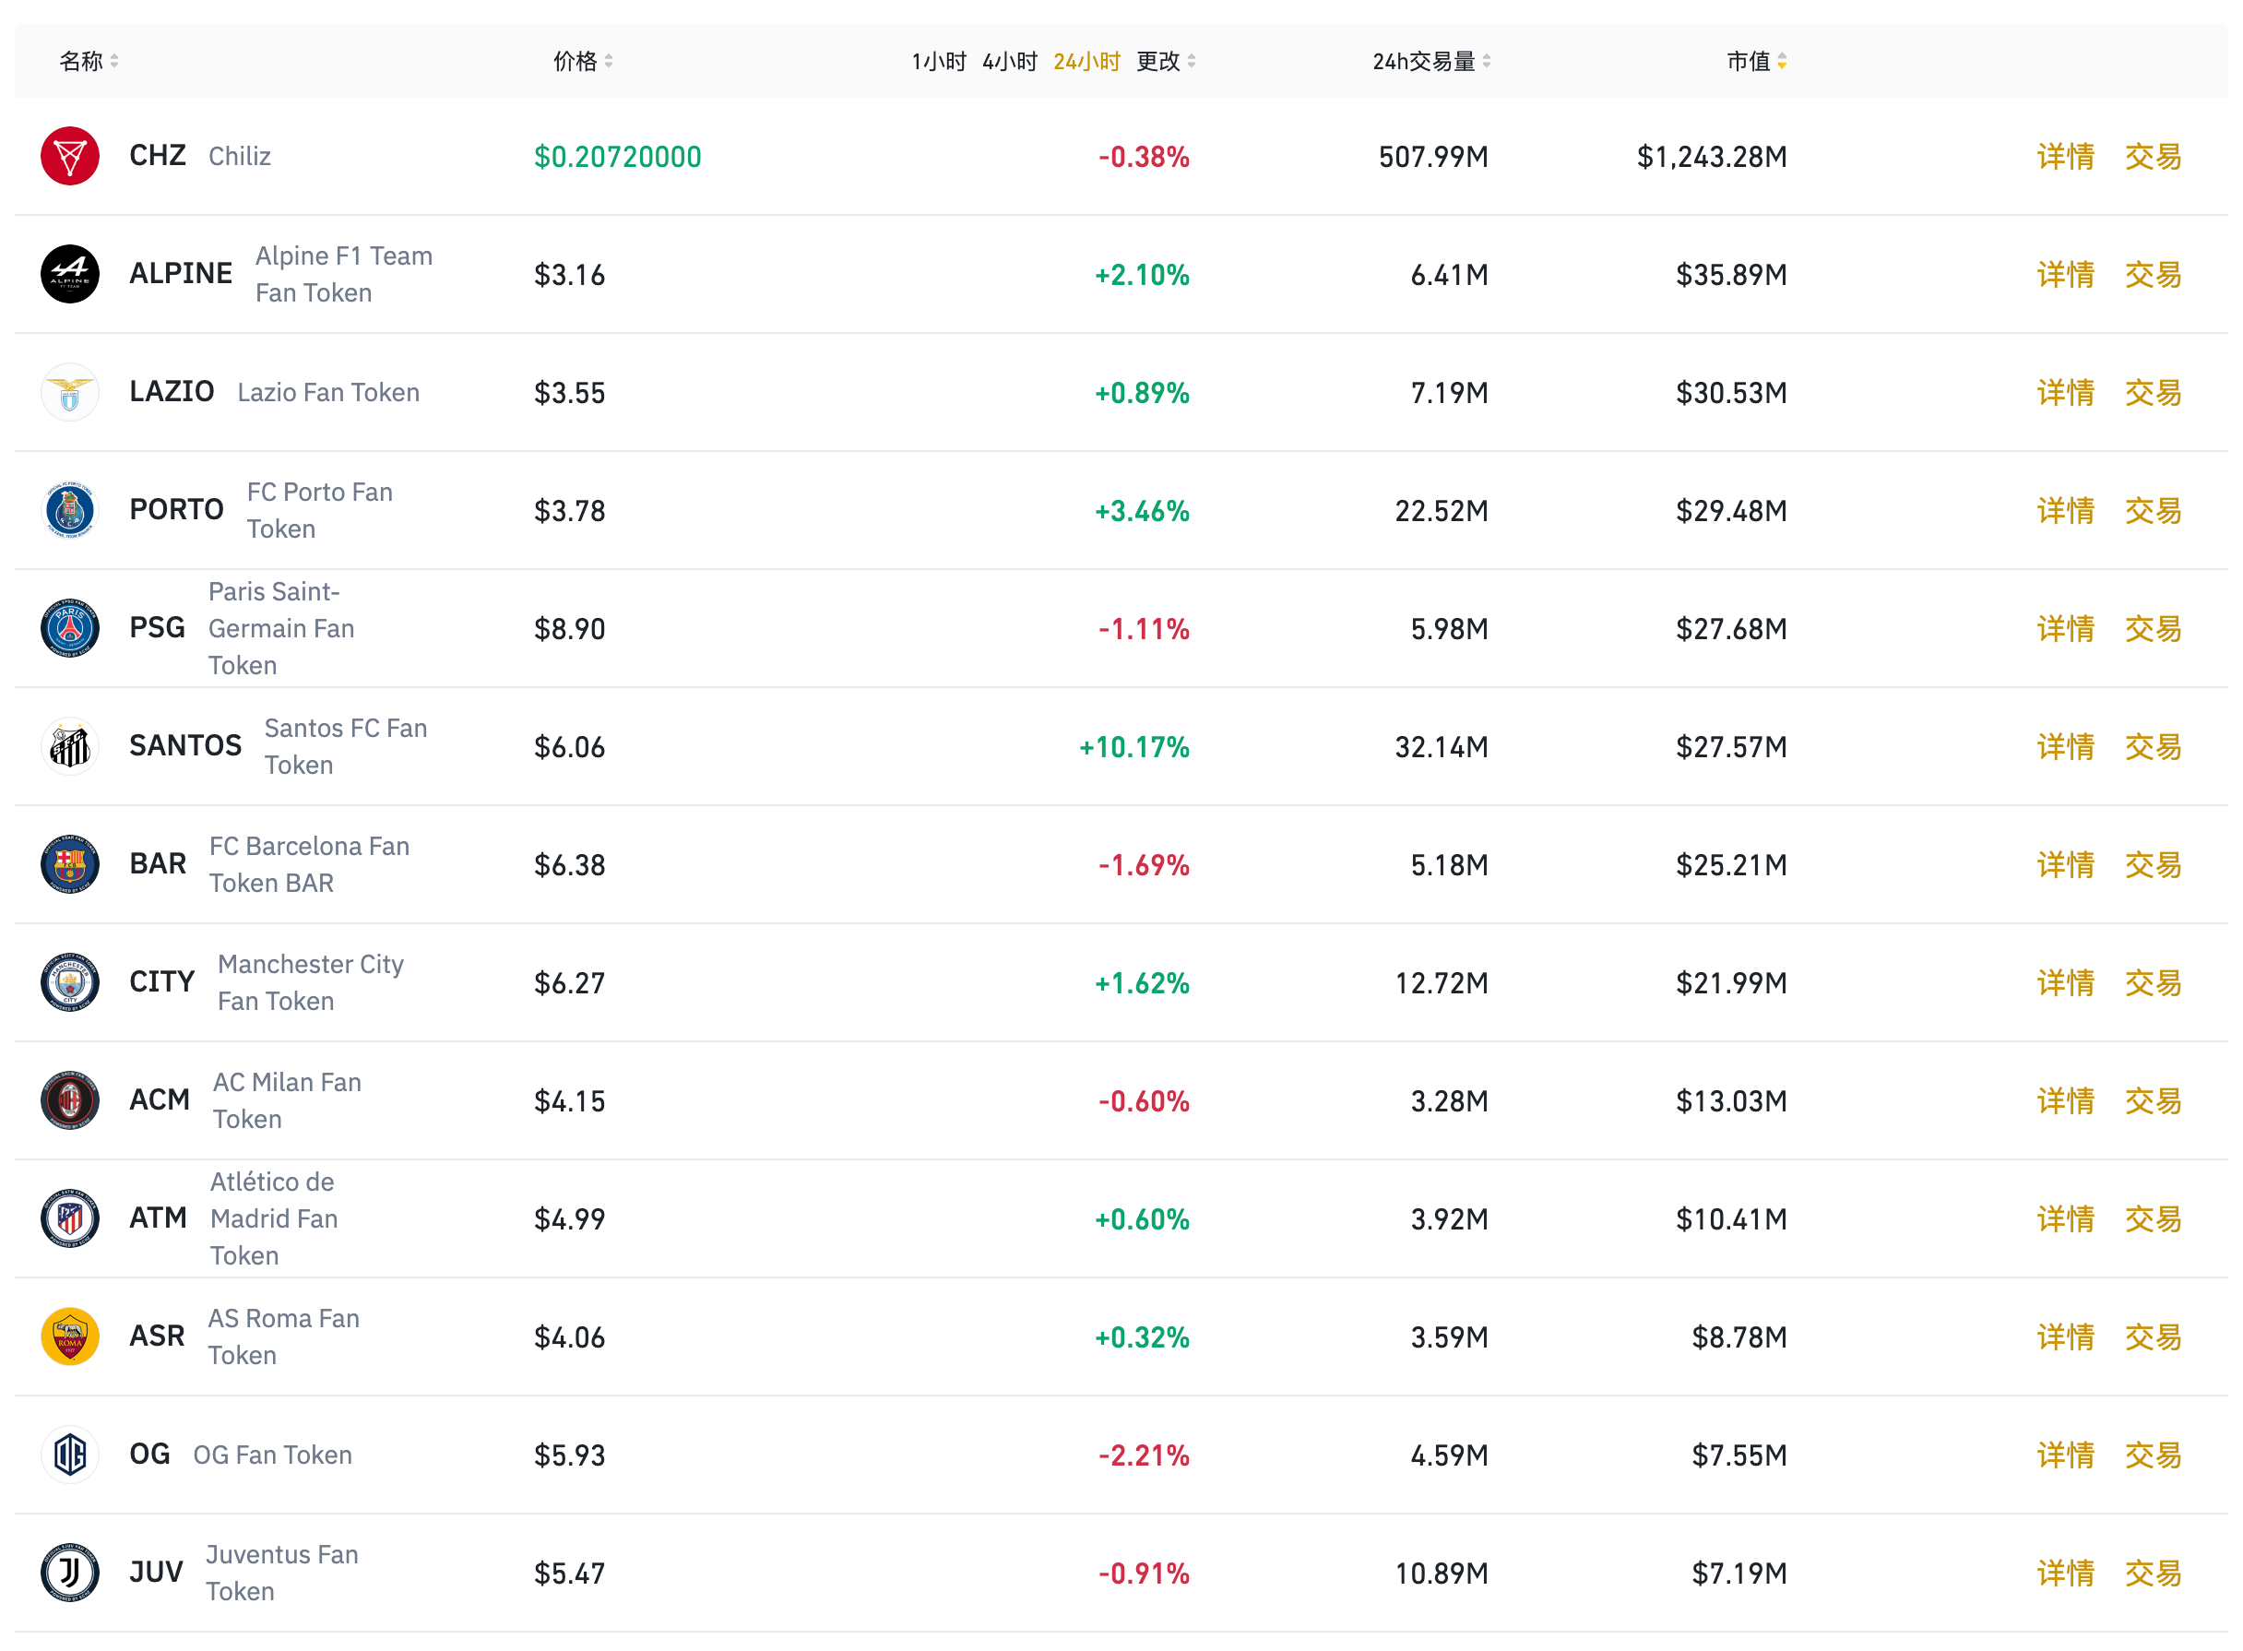Click the Lazio Fan Token name
The height and width of the screenshot is (1651, 2243).
pyautogui.click(x=327, y=392)
